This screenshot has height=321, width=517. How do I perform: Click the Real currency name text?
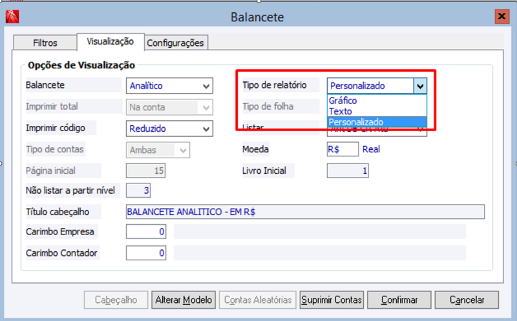(371, 149)
